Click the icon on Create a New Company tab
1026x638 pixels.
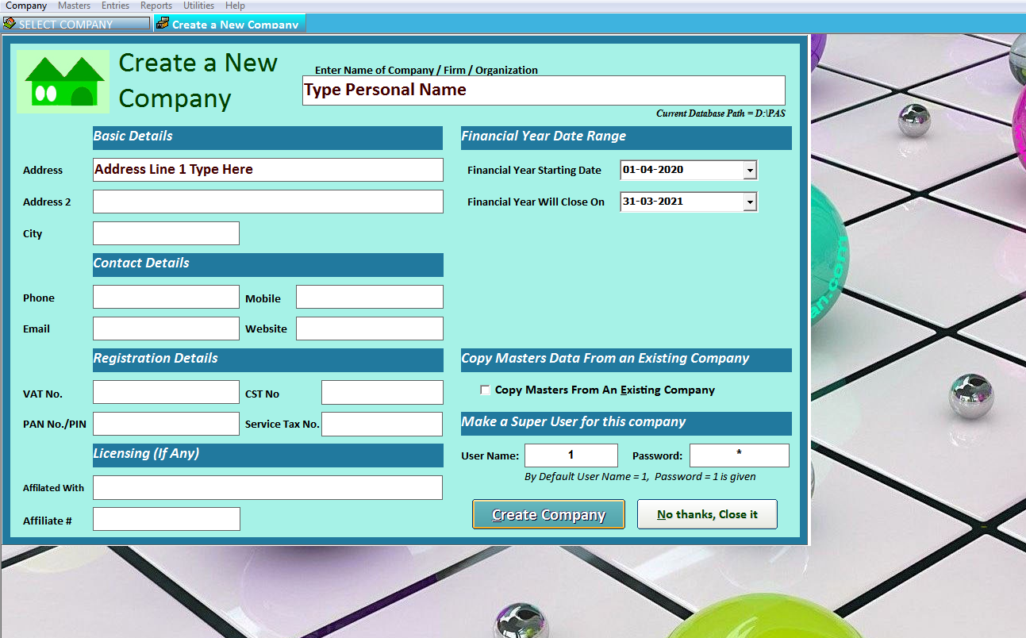click(x=163, y=24)
